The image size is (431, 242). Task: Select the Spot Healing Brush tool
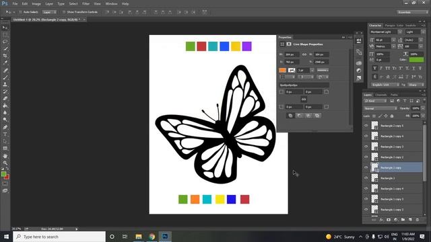pos(5,71)
